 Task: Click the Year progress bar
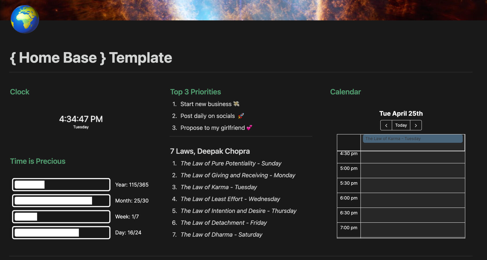tap(61, 185)
